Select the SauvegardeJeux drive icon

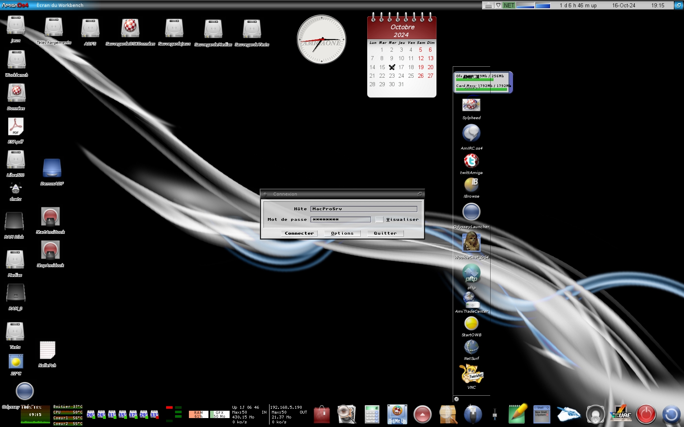174,28
